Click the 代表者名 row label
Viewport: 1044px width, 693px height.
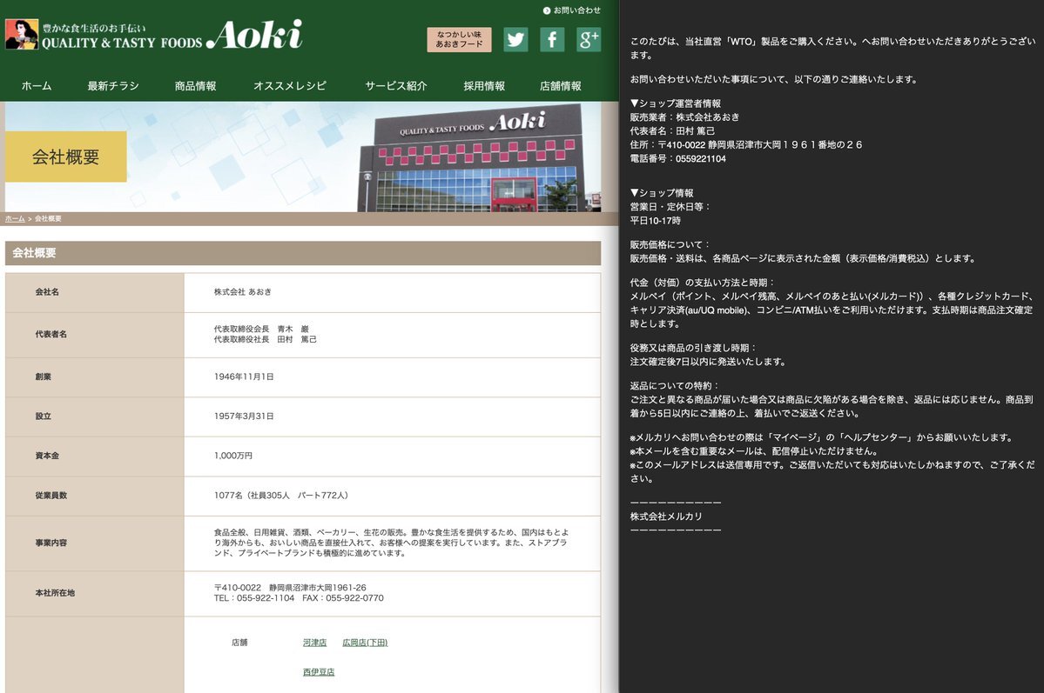point(51,334)
